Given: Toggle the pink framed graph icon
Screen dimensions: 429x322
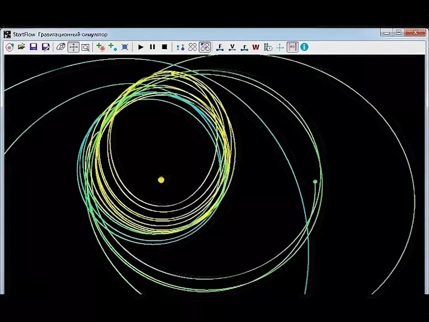Looking at the screenshot, I should pyautogui.click(x=292, y=47).
